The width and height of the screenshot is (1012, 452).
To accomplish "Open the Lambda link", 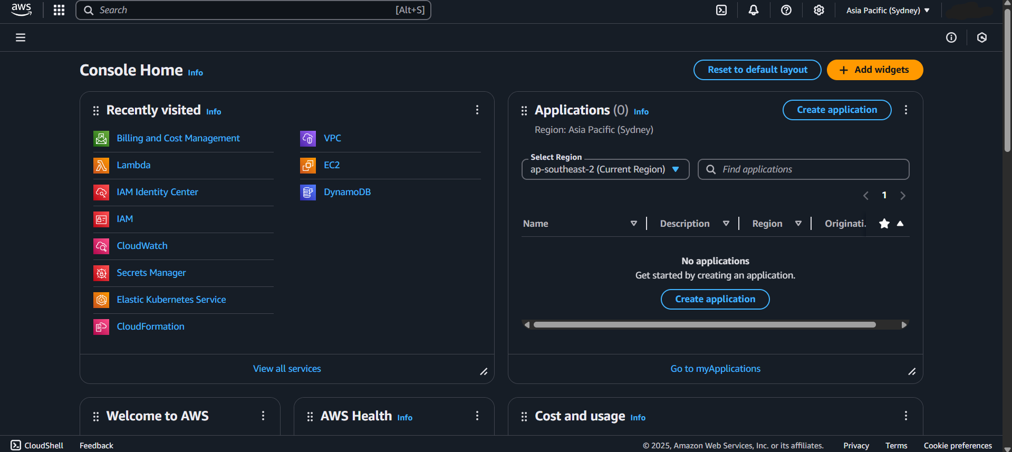I will [x=133, y=165].
